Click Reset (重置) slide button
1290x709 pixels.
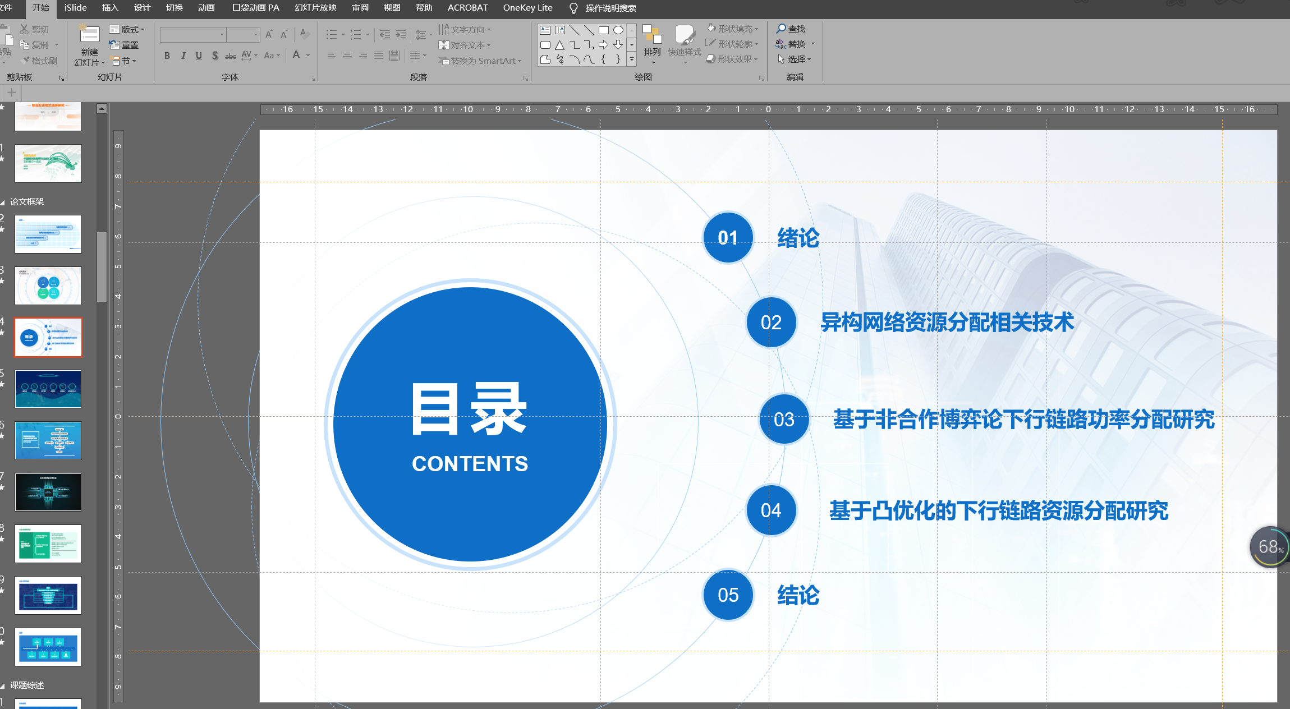pyautogui.click(x=124, y=45)
